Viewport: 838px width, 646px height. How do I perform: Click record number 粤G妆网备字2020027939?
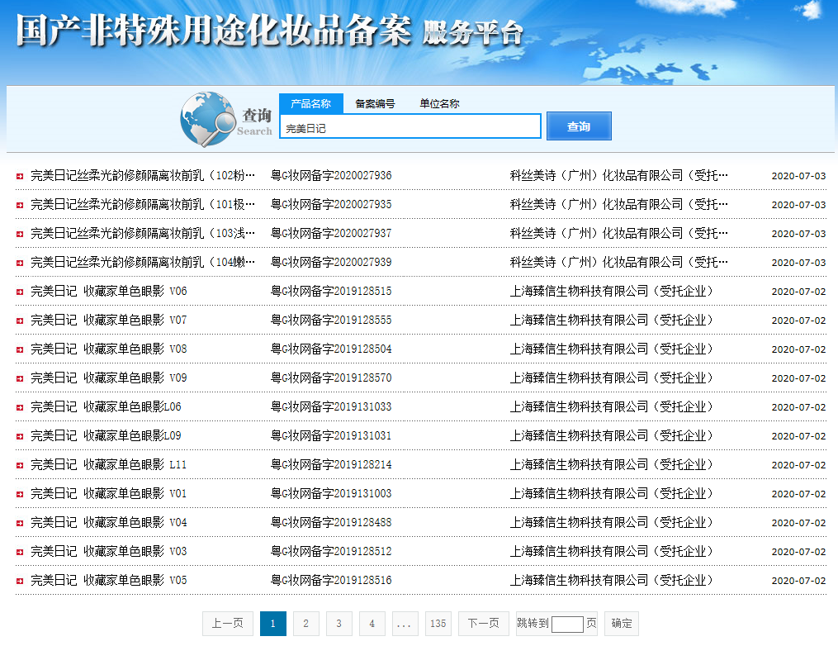331,262
